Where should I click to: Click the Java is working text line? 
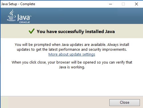tap(72, 67)
